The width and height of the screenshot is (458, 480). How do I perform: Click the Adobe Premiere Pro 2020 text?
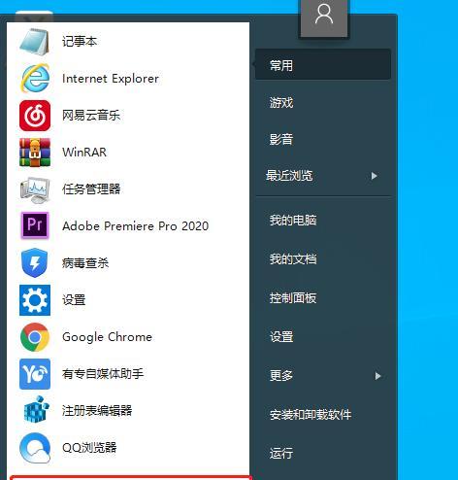point(136,225)
